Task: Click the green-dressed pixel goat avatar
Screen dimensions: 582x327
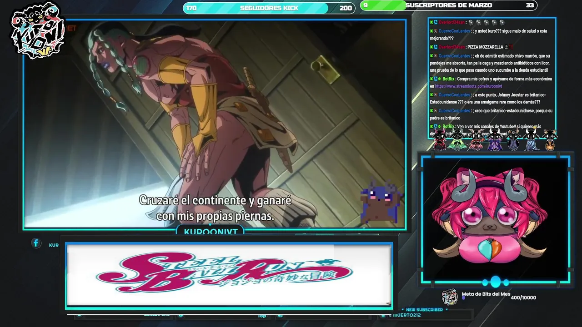Action: pyautogui.click(x=457, y=140)
